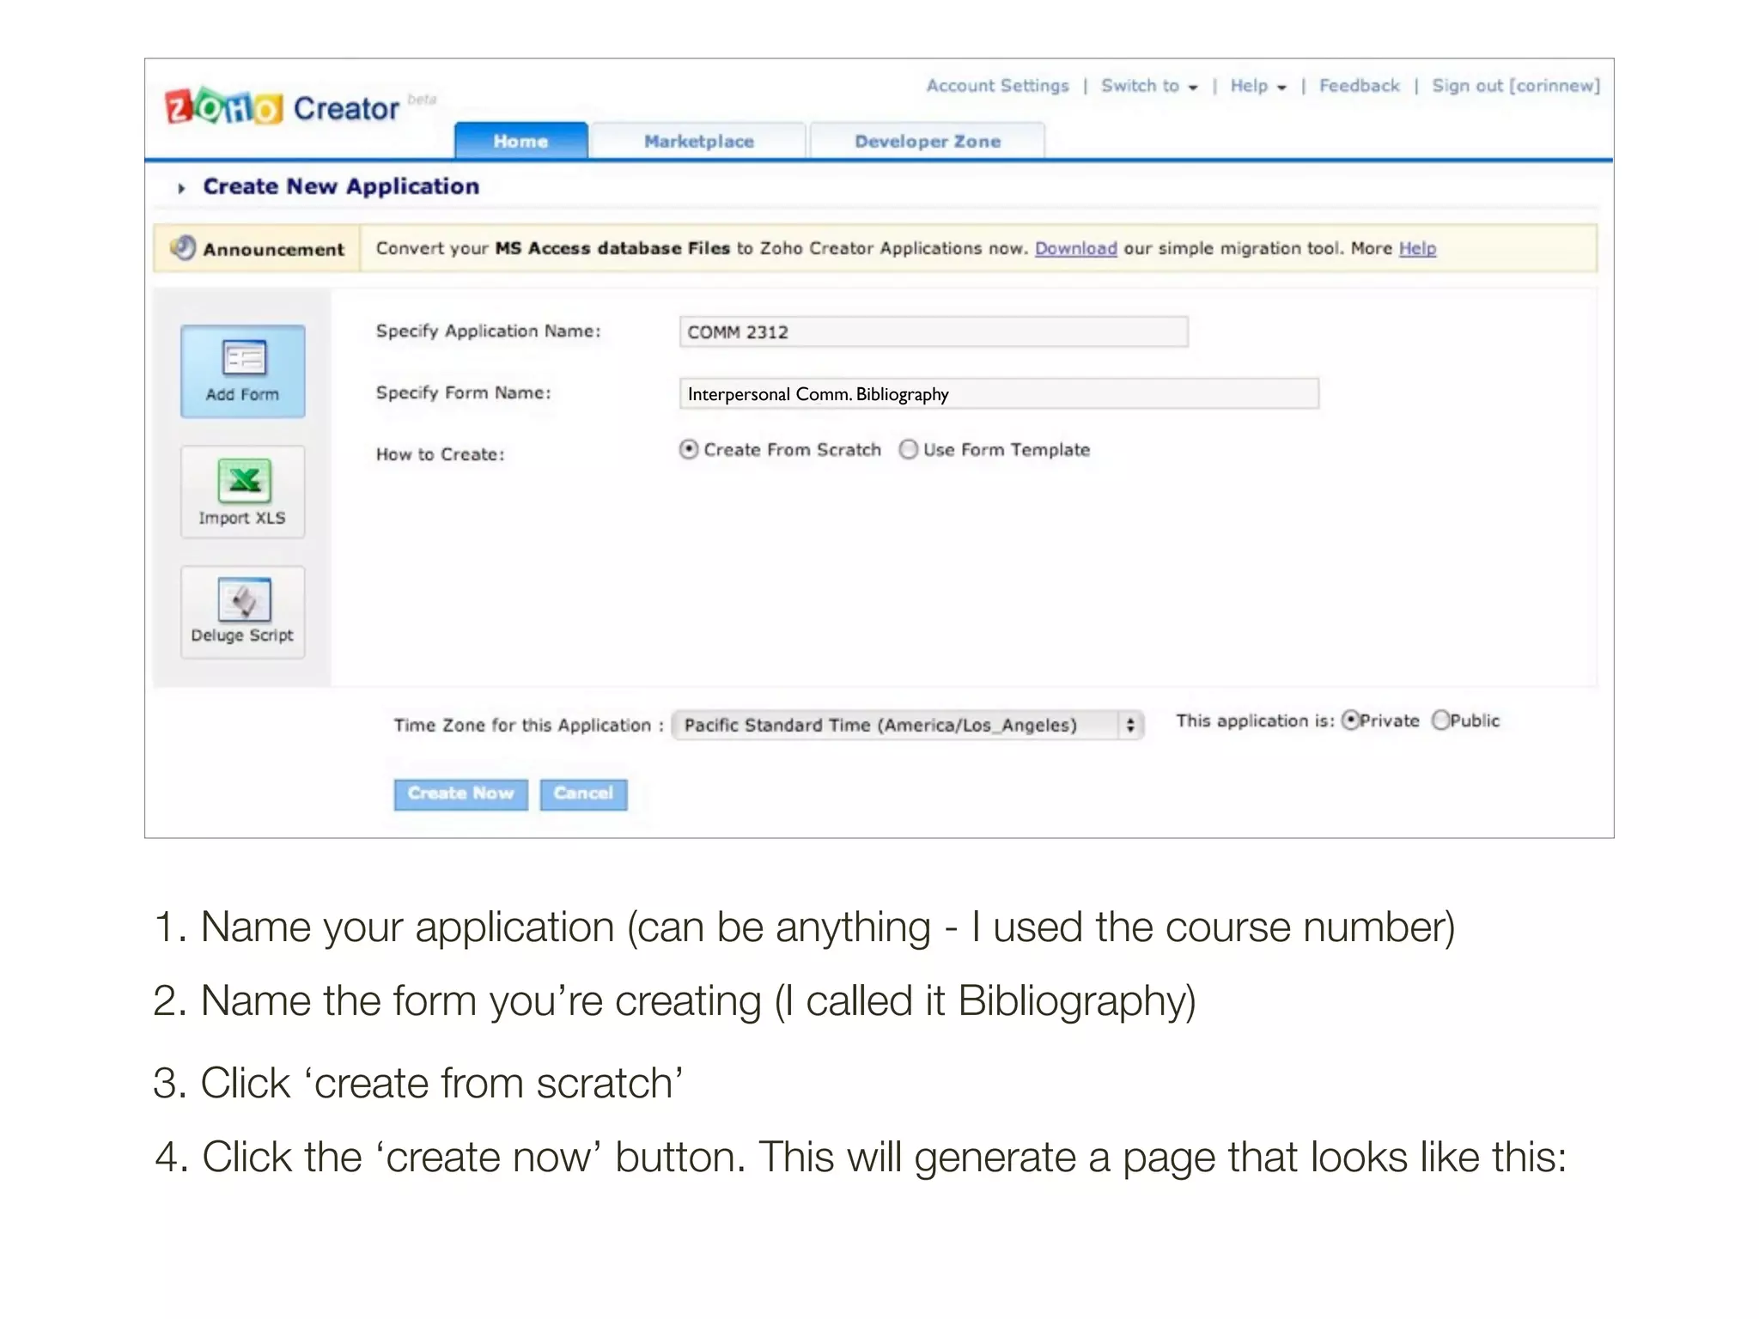Select Use Form Template radio button
This screenshot has height=1319, width=1759.
909,449
